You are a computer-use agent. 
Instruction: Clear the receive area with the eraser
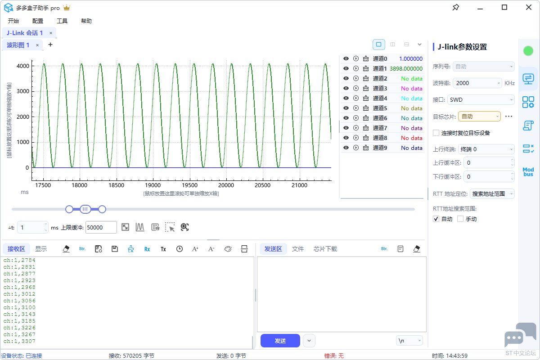(x=66, y=249)
